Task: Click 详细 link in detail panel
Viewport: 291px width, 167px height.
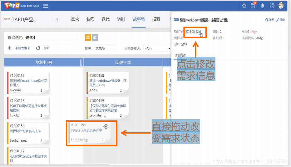Action: coord(271,20)
